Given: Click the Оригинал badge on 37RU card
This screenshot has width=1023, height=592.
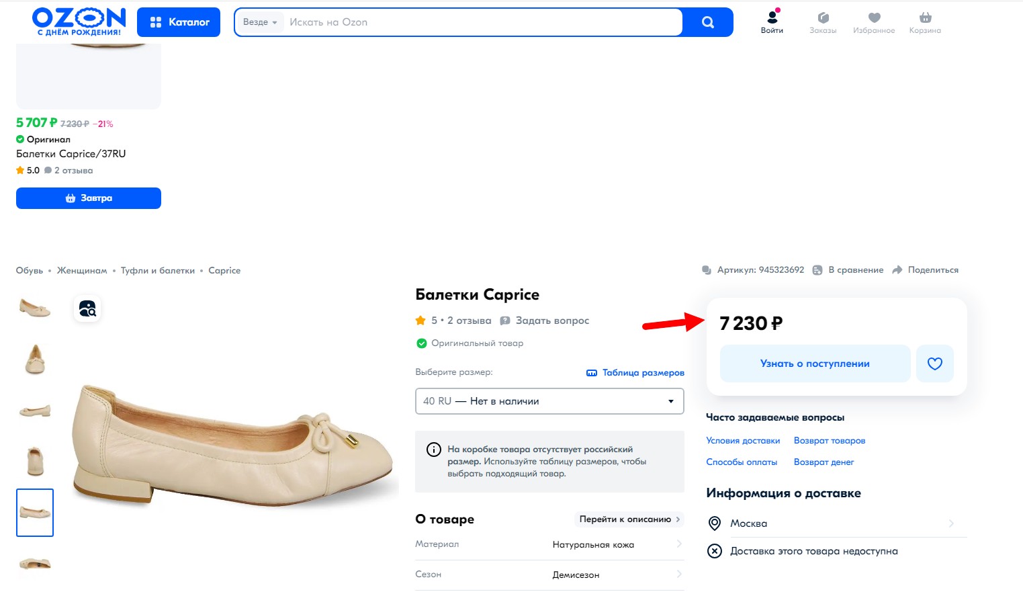Looking at the screenshot, I should click(x=43, y=140).
